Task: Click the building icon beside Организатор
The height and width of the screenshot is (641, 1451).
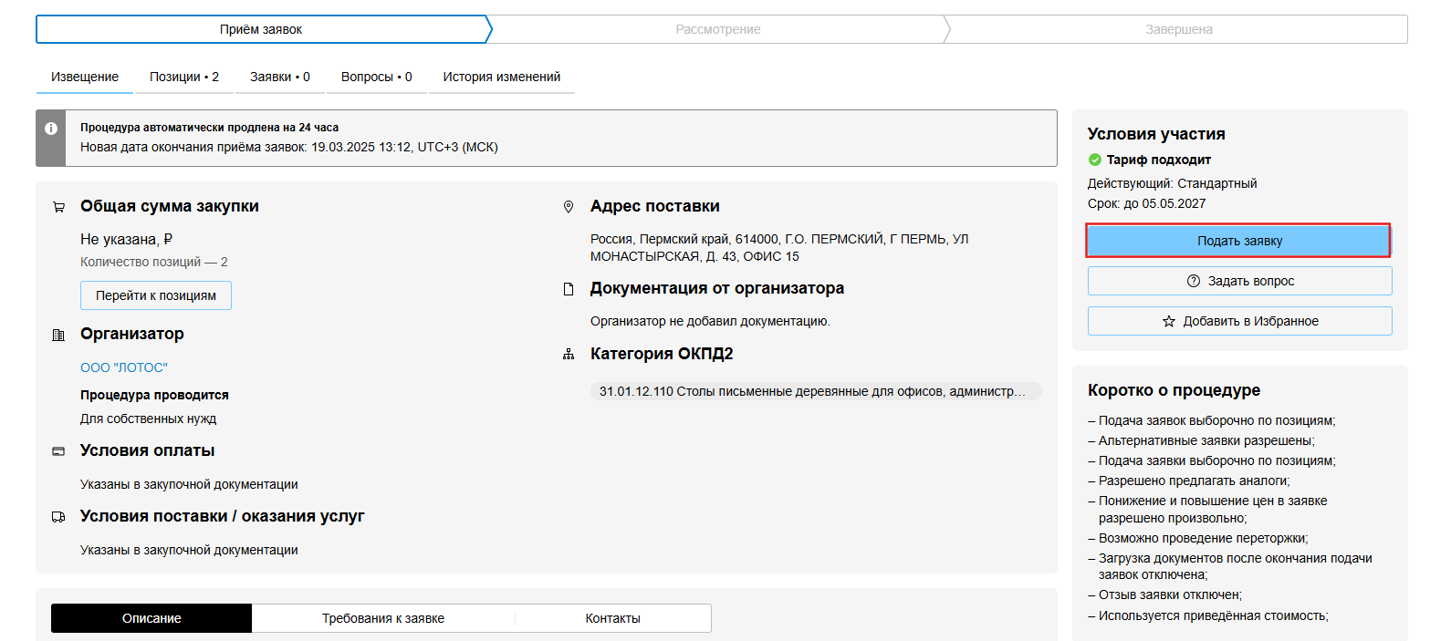Action: (58, 335)
